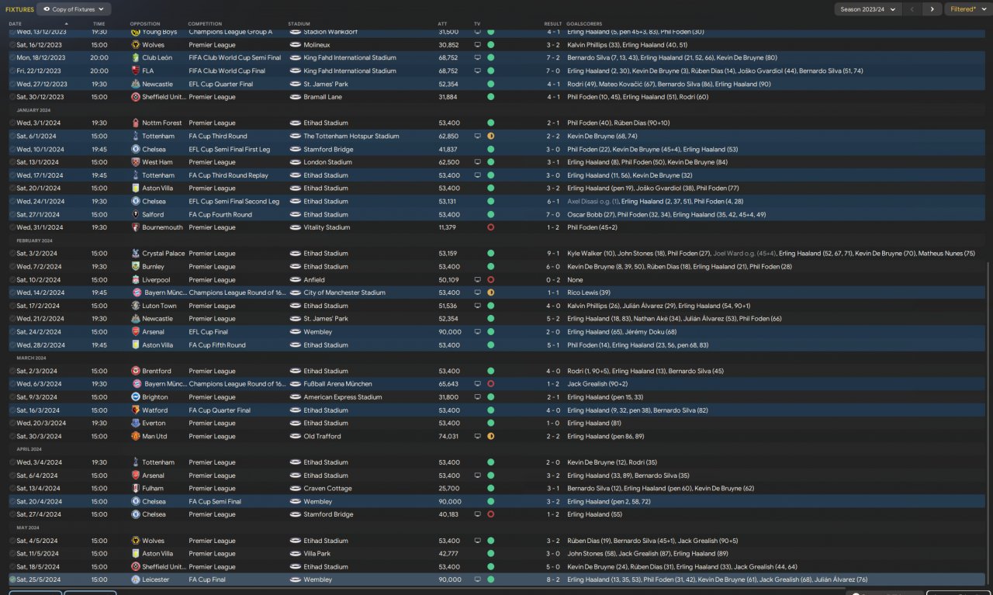Tick the selection circle for Sat, 24/2/2024
993x595 pixels.
click(12, 332)
